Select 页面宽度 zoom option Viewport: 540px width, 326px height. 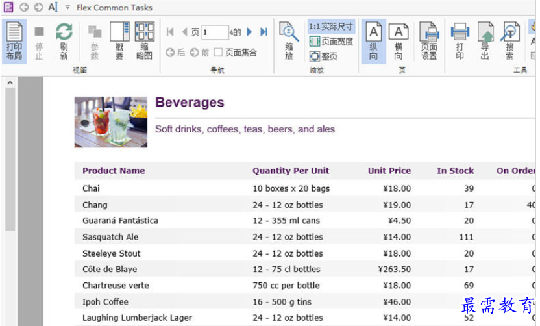pos(331,42)
